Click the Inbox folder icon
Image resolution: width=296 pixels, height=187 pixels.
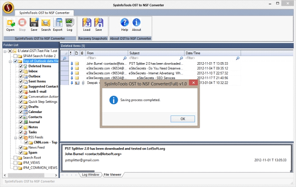(26, 71)
